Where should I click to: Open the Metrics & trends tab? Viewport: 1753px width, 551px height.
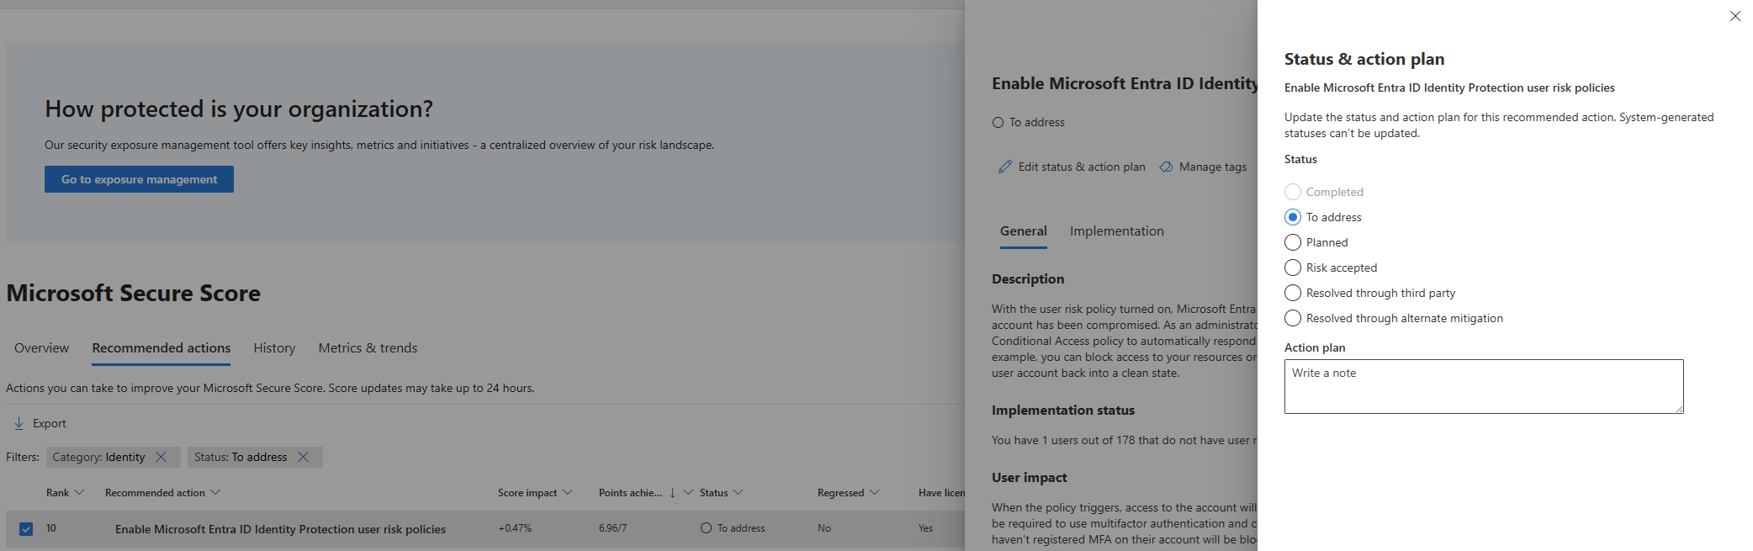(x=368, y=348)
